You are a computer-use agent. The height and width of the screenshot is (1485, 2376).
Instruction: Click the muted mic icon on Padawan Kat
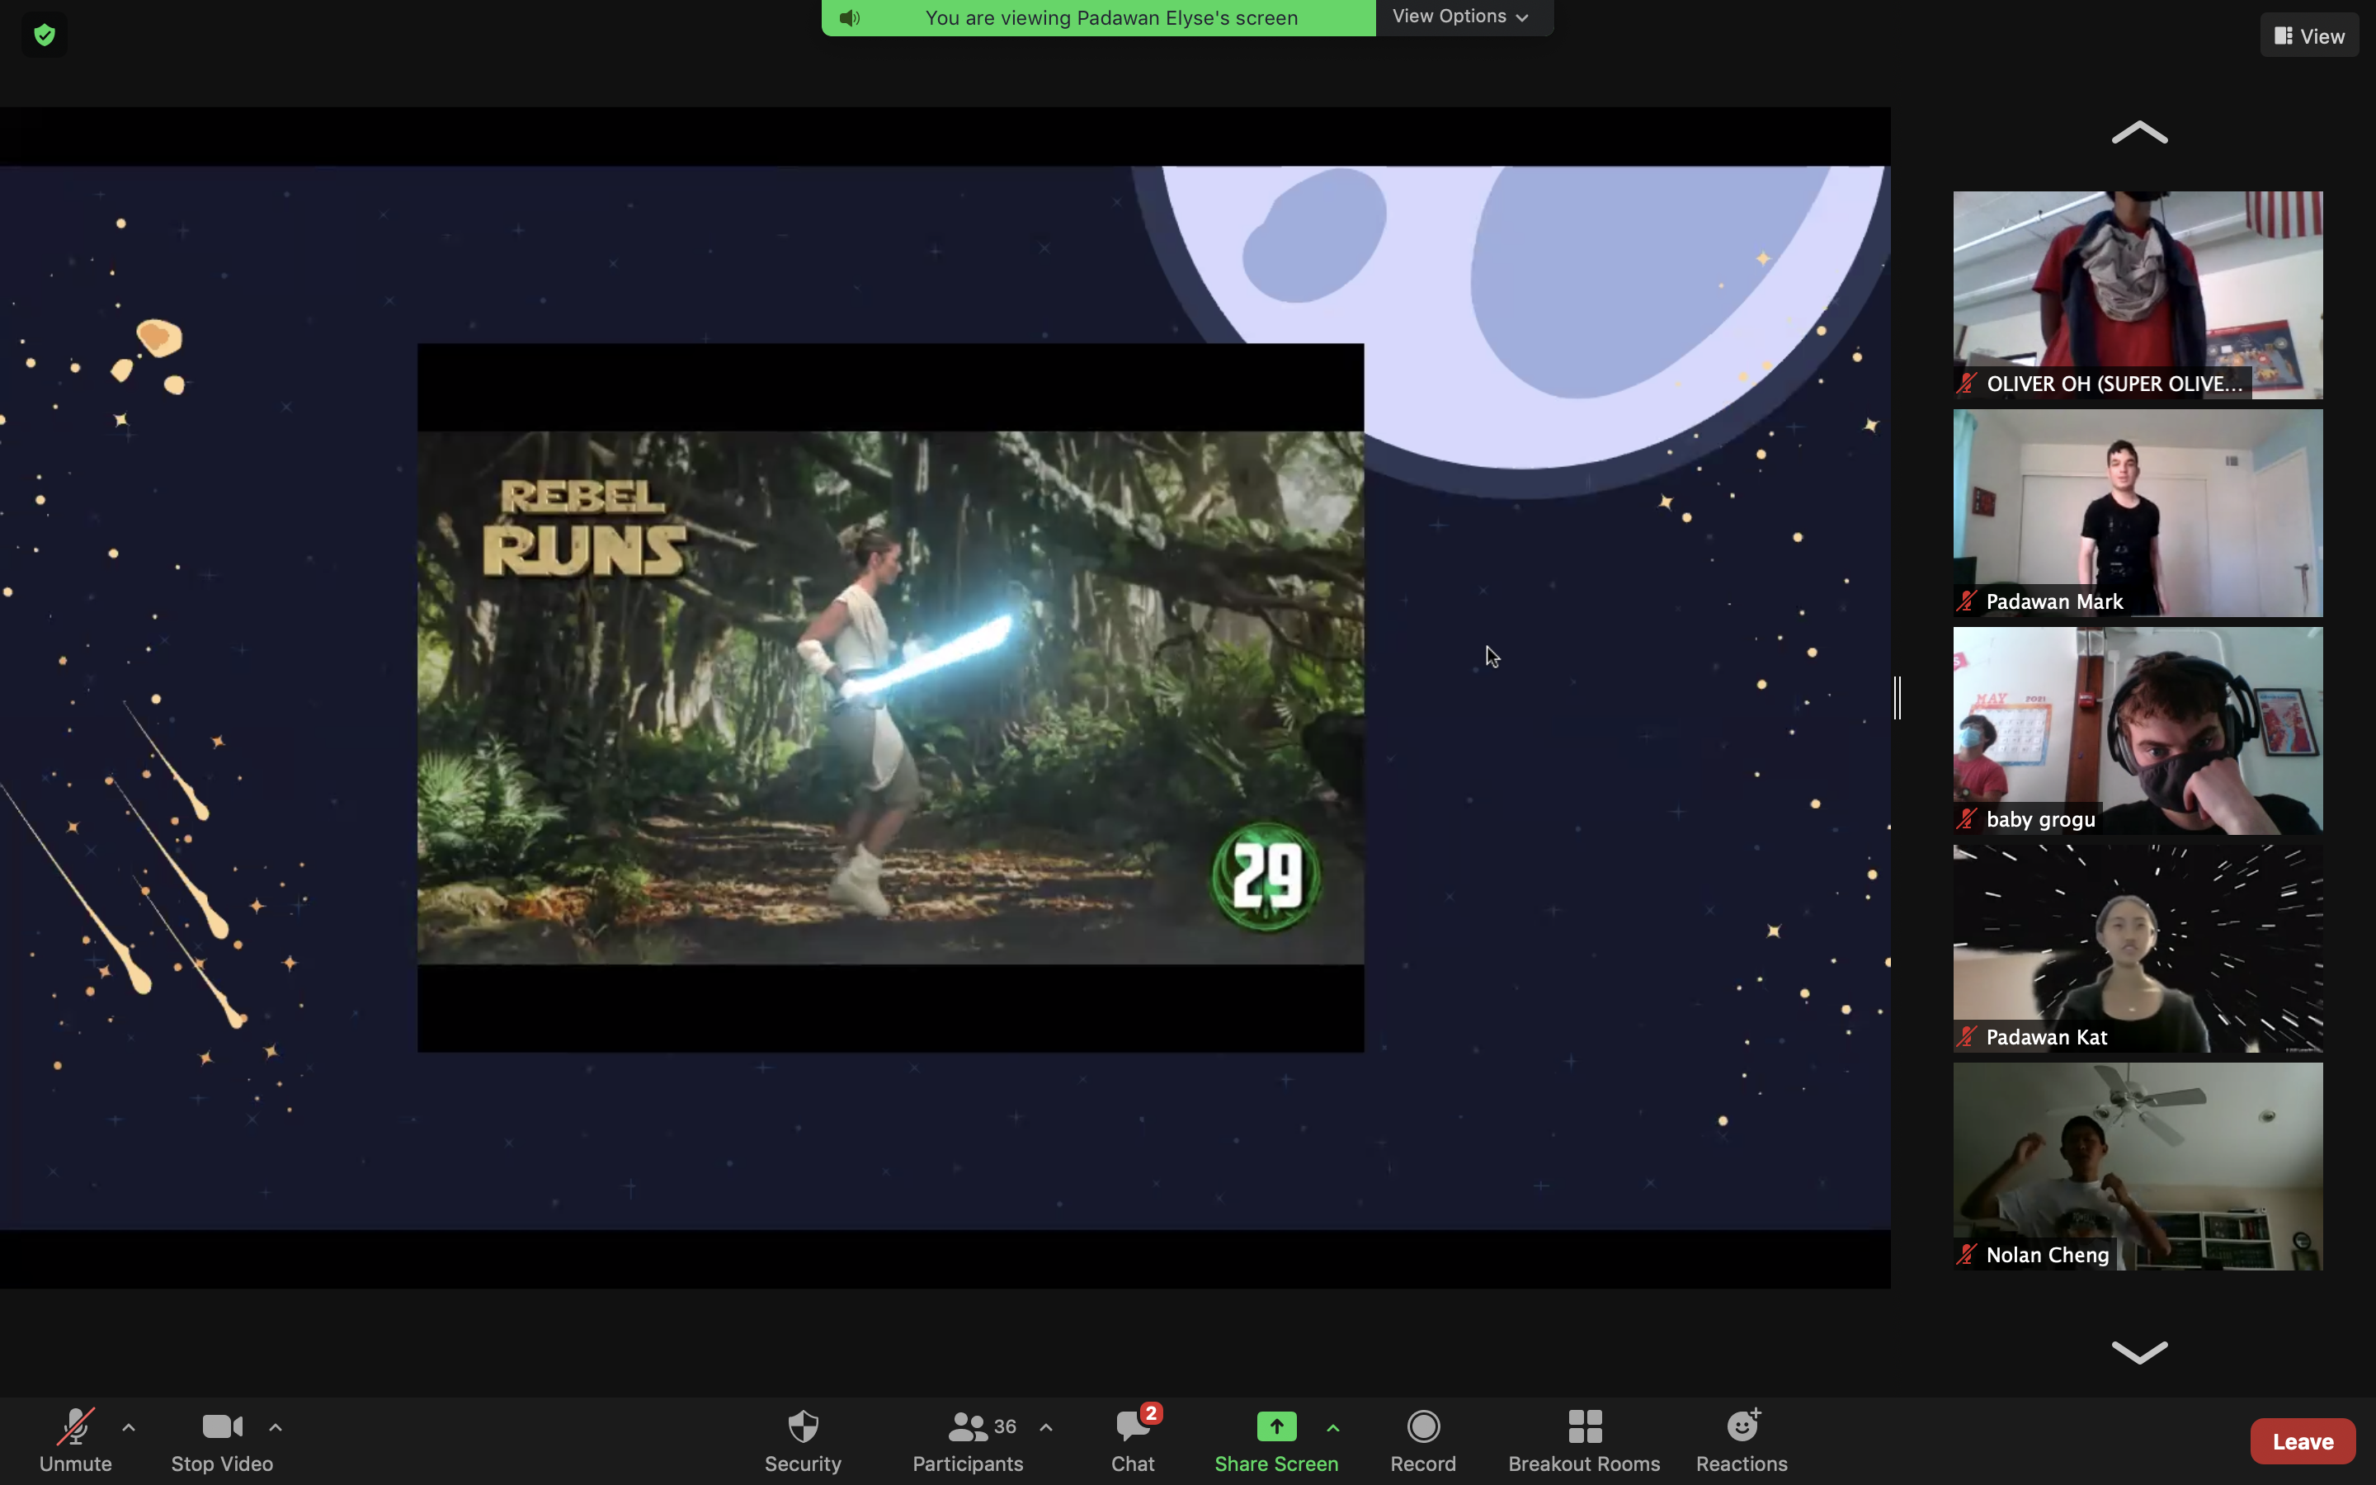1967,1037
